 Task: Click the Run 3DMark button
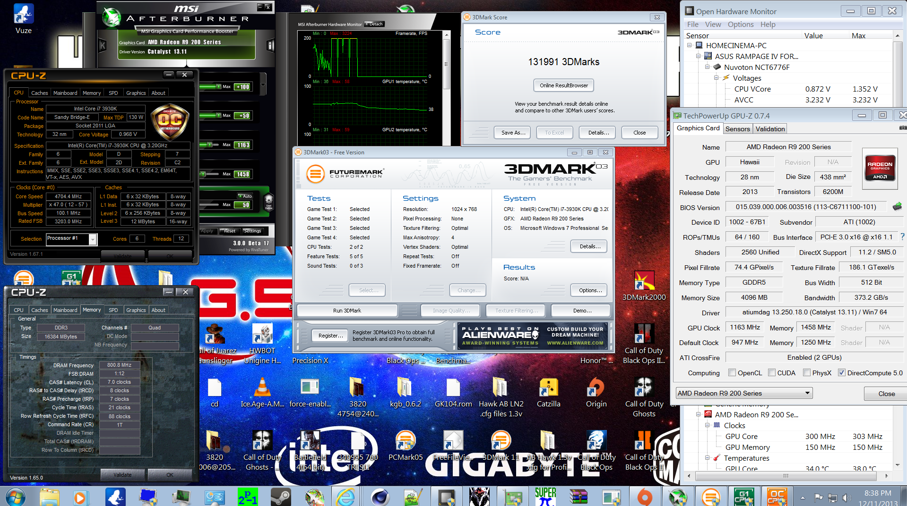(x=347, y=311)
